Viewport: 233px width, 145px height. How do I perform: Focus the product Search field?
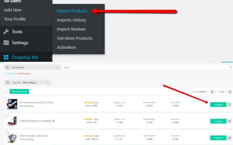pos(146,67)
